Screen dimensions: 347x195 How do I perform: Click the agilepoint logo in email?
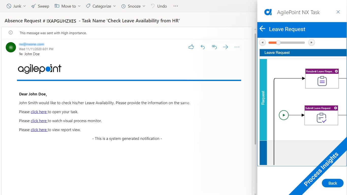pos(40,69)
